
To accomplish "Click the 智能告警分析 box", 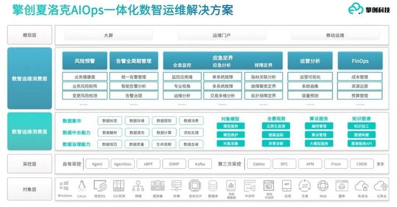I will (x=133, y=86).
